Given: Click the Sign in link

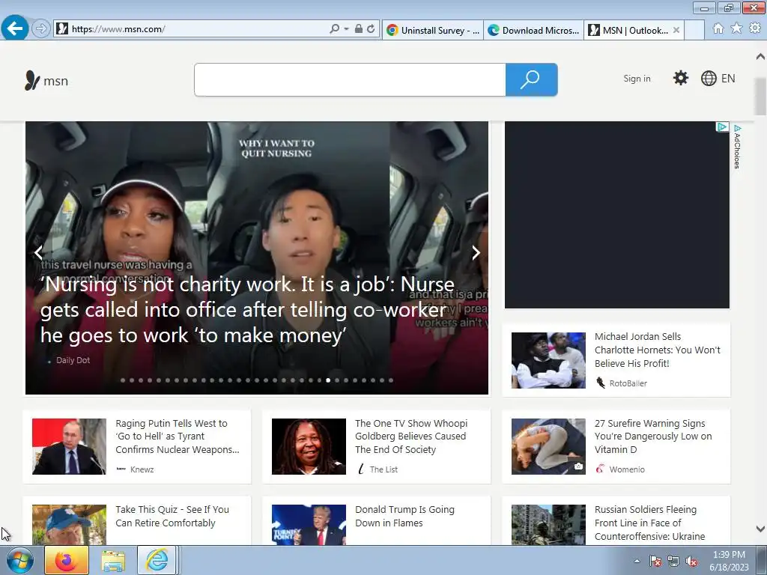Looking at the screenshot, I should [637, 79].
